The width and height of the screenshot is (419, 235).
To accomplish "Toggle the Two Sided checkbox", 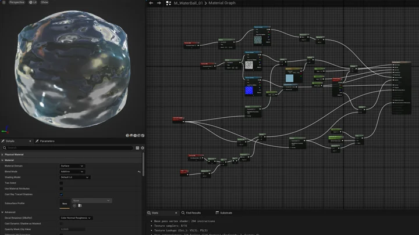I will (x=61, y=183).
